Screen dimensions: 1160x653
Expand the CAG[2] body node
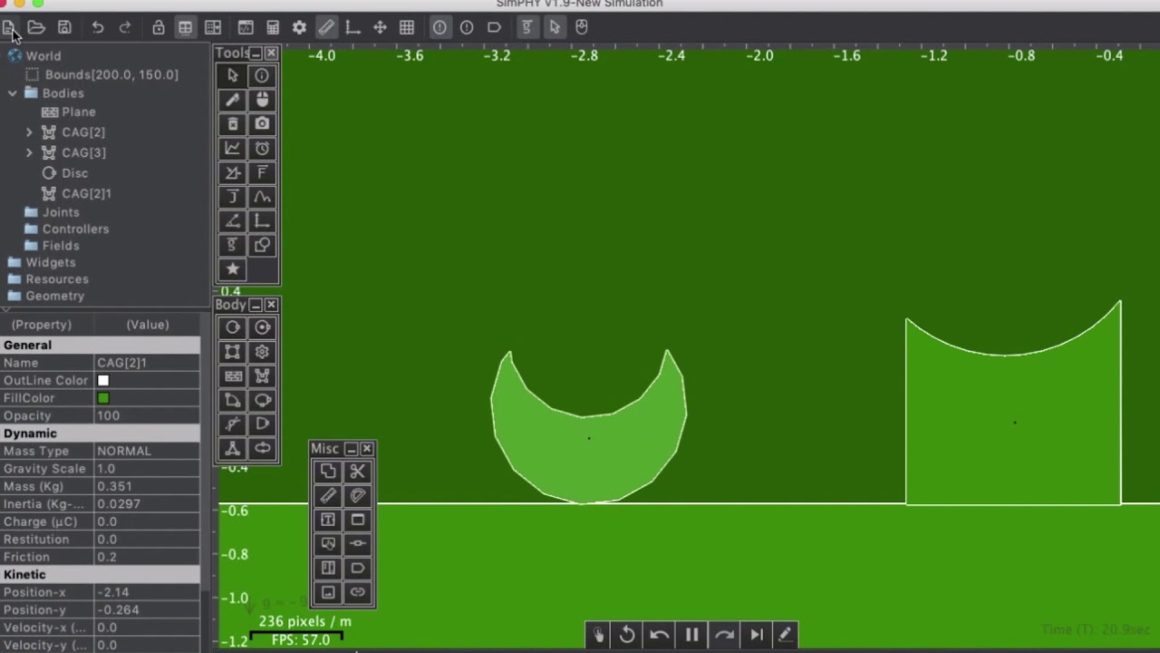[29, 132]
